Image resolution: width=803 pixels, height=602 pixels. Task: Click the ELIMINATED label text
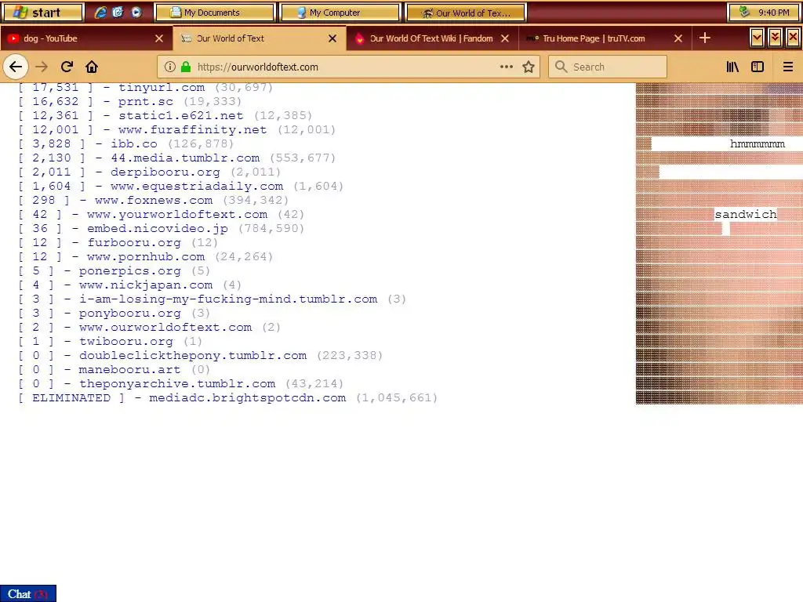pyautogui.click(x=71, y=397)
